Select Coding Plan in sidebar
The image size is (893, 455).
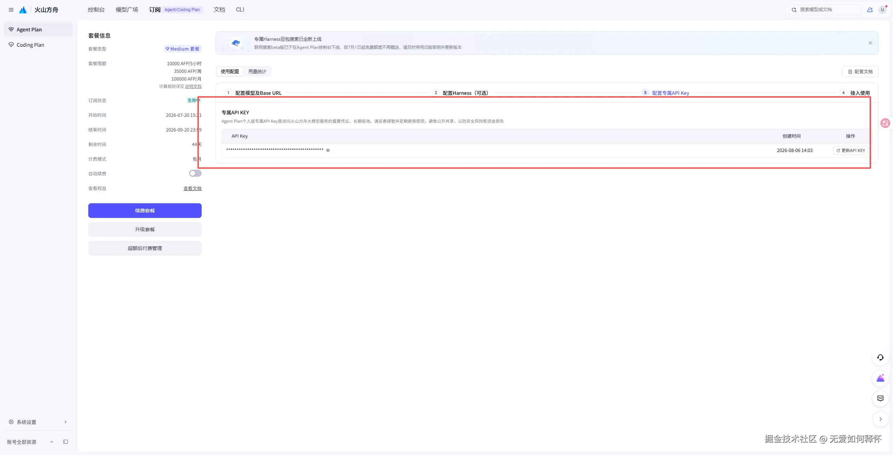pyautogui.click(x=38, y=45)
